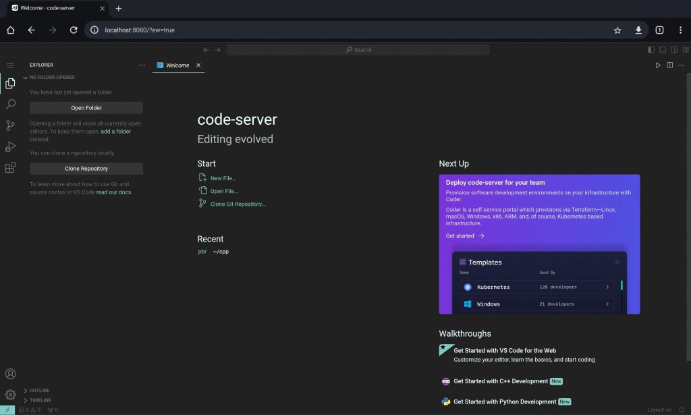
Task: Open the Run and Debug view
Action: coord(10,146)
